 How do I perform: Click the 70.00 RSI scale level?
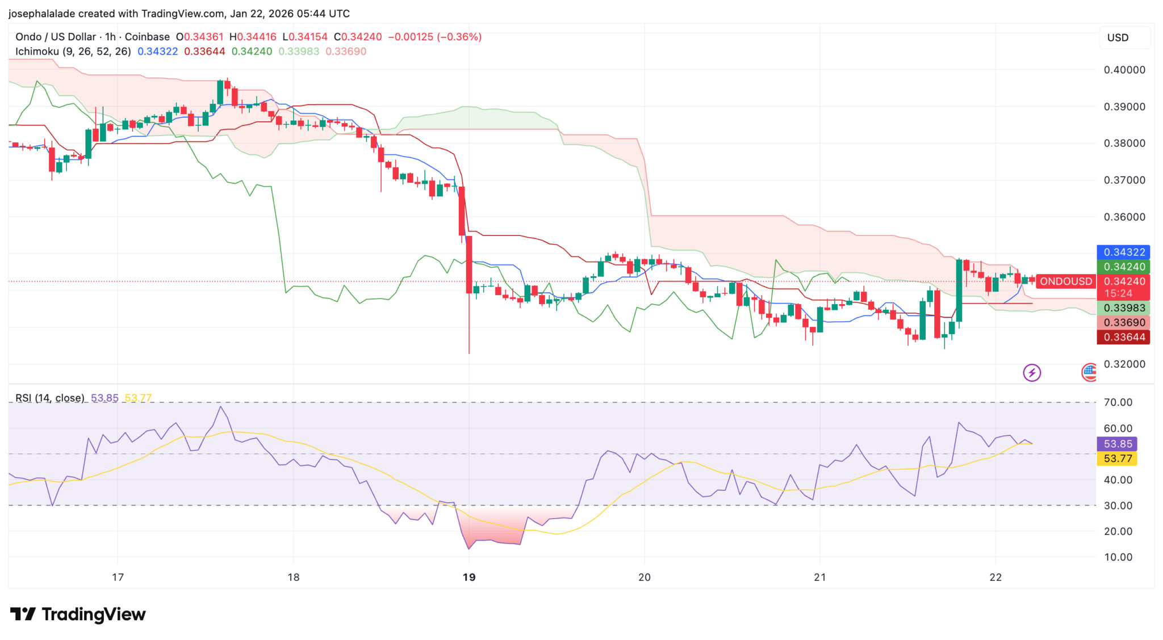point(1118,402)
